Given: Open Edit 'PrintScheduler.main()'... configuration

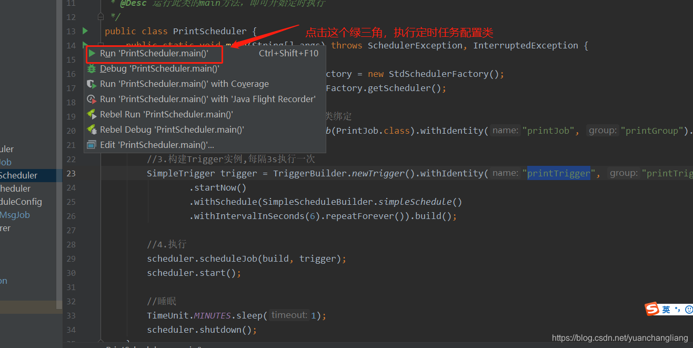Looking at the screenshot, I should (205, 145).
